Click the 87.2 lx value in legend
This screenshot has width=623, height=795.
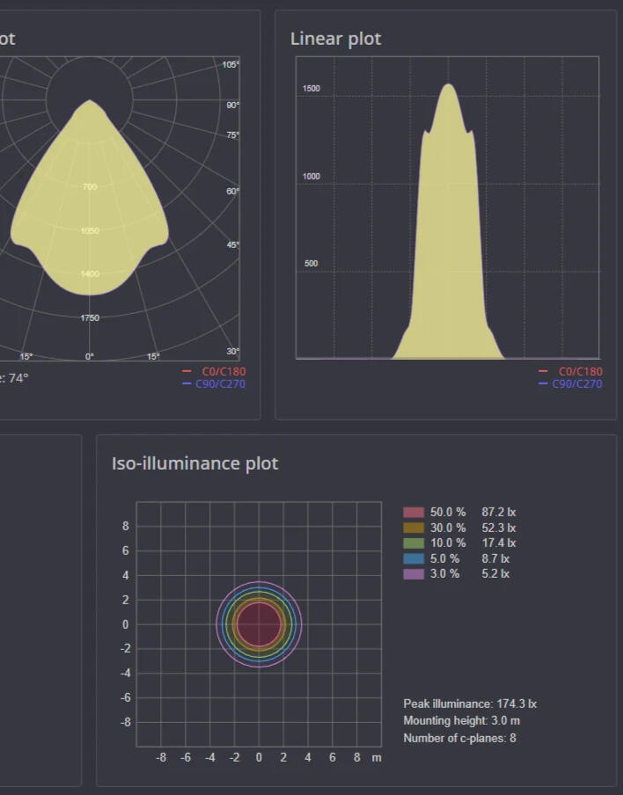(x=498, y=512)
